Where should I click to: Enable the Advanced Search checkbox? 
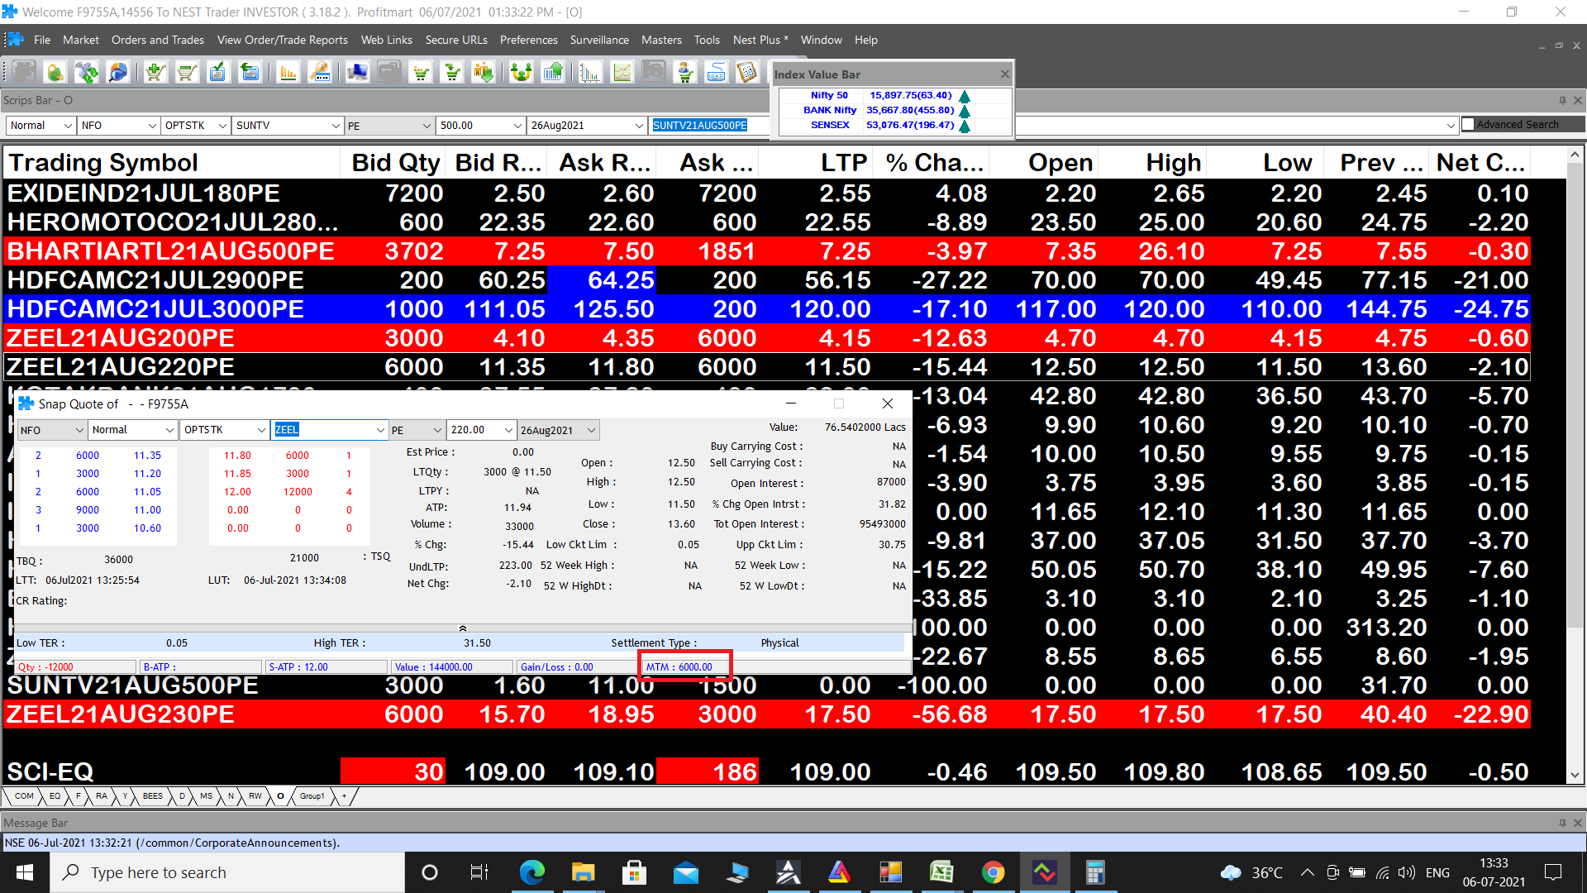point(1468,124)
